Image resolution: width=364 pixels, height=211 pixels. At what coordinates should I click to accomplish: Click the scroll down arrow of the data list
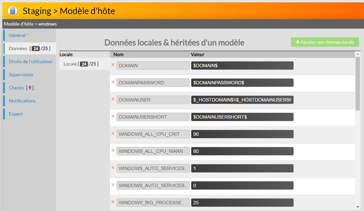click(358, 207)
